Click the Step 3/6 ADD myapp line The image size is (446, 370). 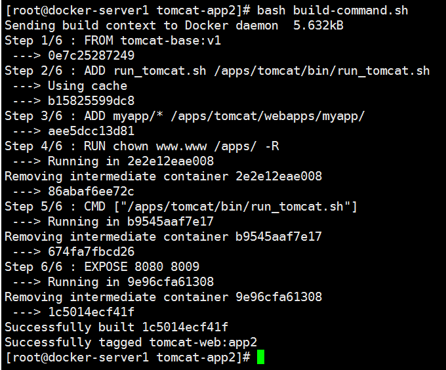184,116
